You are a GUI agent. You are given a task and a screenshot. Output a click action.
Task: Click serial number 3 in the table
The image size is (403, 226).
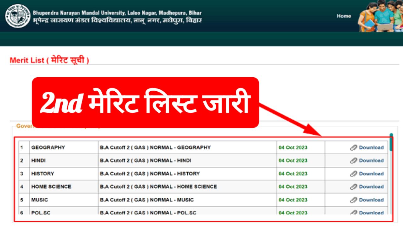[x=22, y=174]
